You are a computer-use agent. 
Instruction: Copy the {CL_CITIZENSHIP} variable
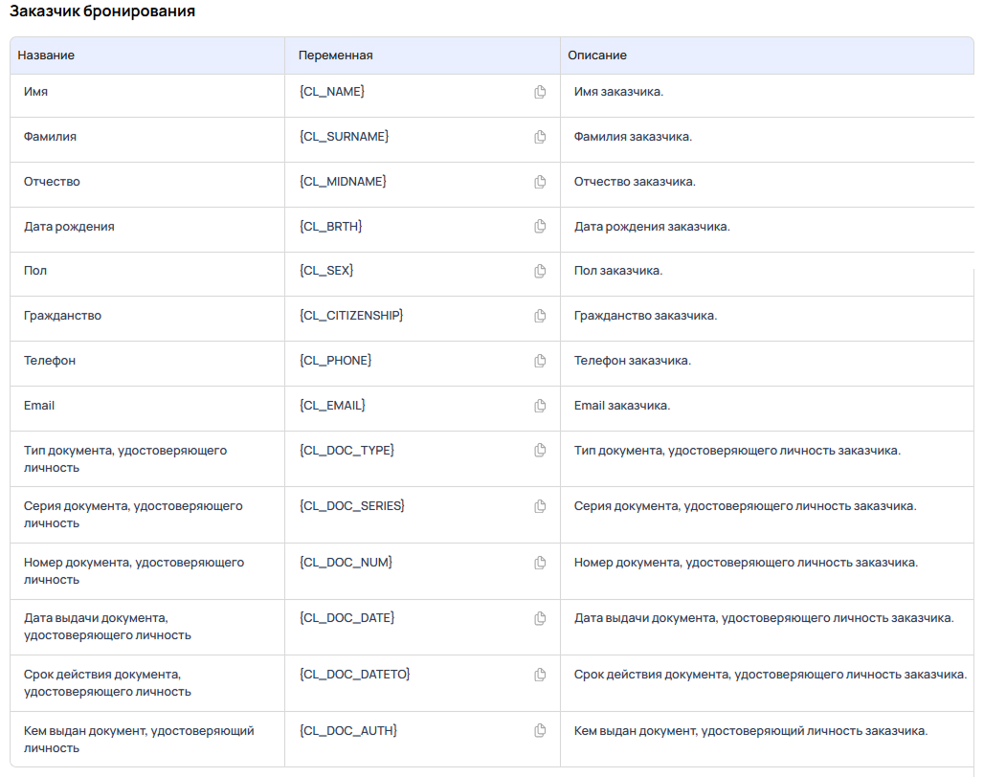(540, 316)
